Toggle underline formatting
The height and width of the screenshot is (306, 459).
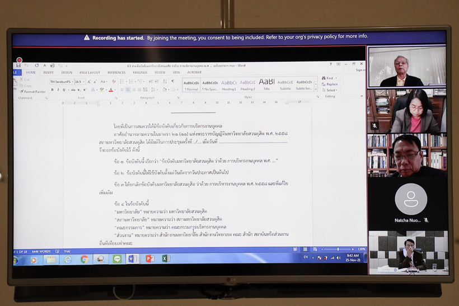click(x=64, y=90)
